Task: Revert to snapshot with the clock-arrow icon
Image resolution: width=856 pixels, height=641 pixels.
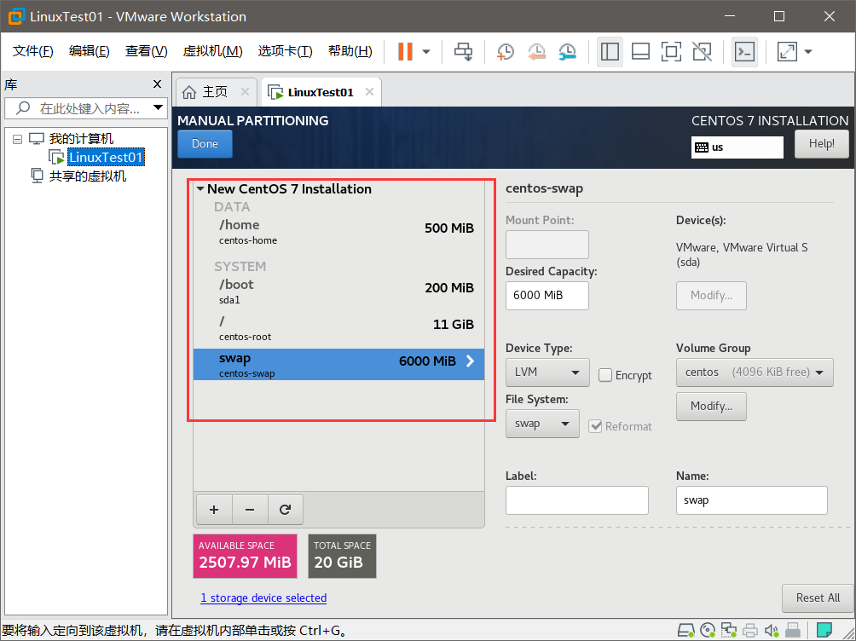Action: (x=536, y=52)
